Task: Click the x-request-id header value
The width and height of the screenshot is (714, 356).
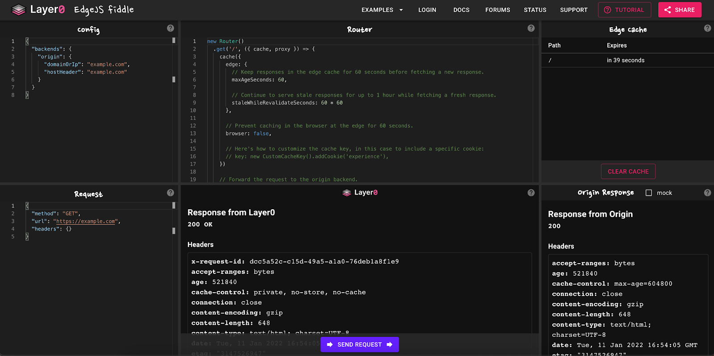Action: tap(324, 261)
